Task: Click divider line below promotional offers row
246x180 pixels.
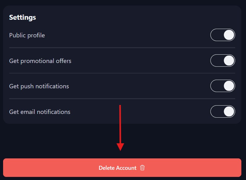Action: click(x=122, y=73)
